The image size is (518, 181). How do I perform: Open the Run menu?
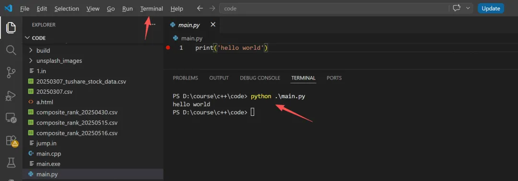[x=127, y=9]
